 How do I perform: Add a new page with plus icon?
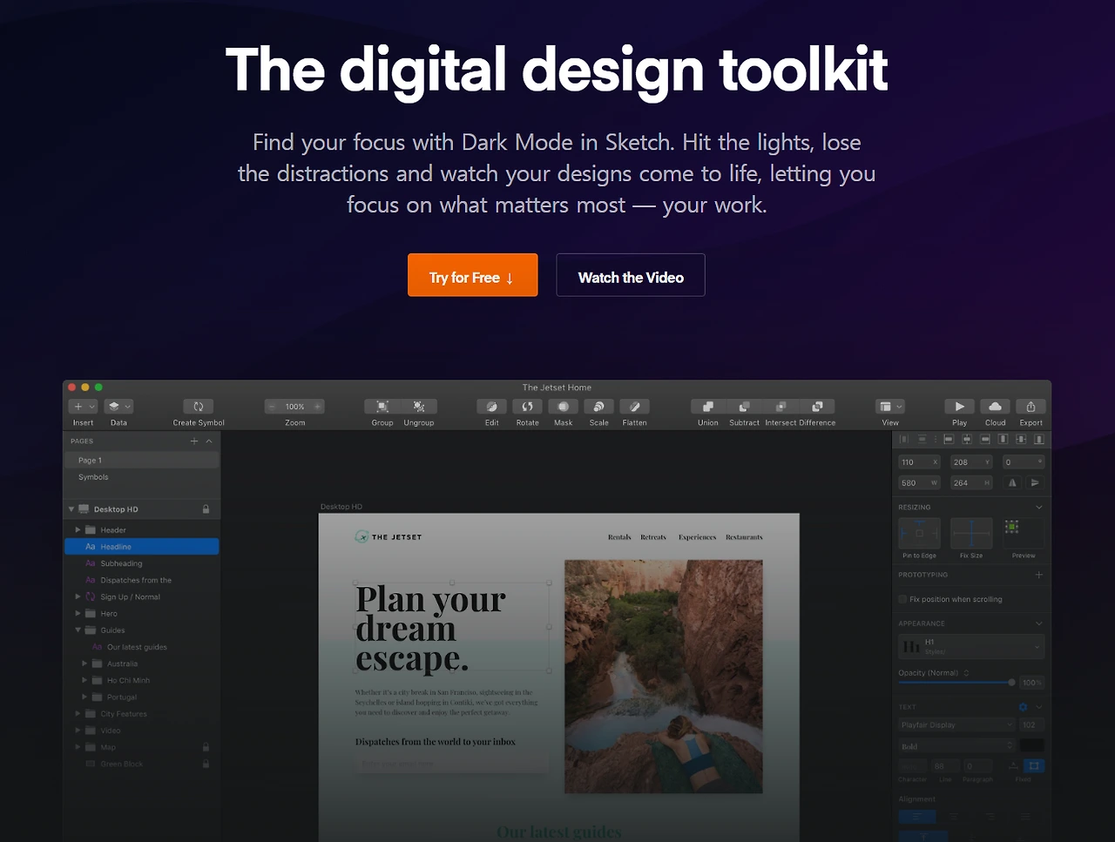[194, 441]
